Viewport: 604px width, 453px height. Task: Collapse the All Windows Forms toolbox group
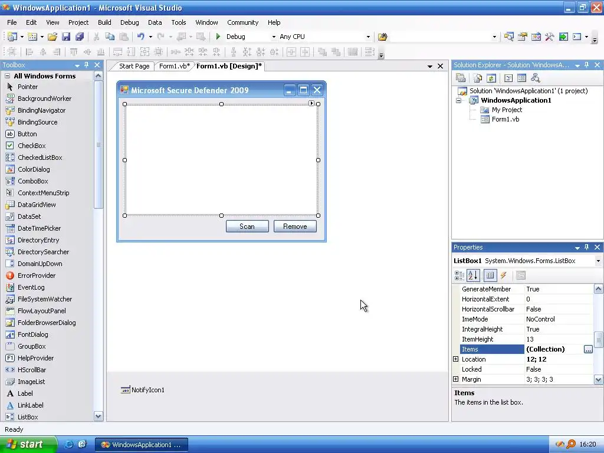click(7, 76)
